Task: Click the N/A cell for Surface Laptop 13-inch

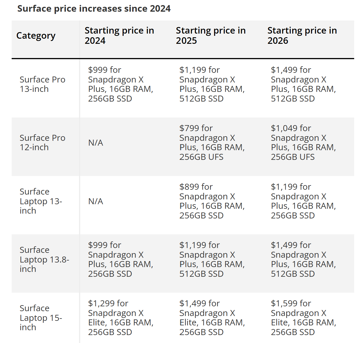Action: pyautogui.click(x=96, y=201)
